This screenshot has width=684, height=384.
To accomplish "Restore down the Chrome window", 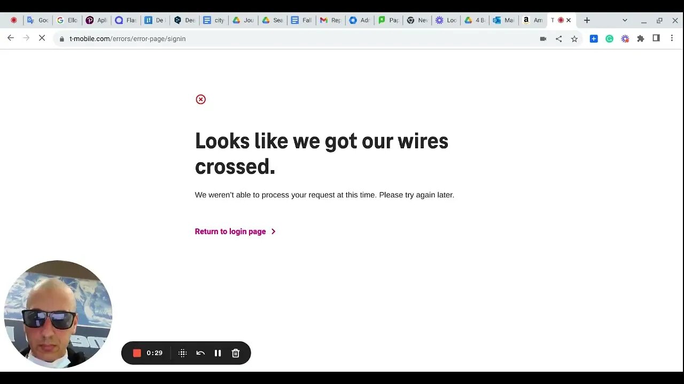I will tap(659, 20).
